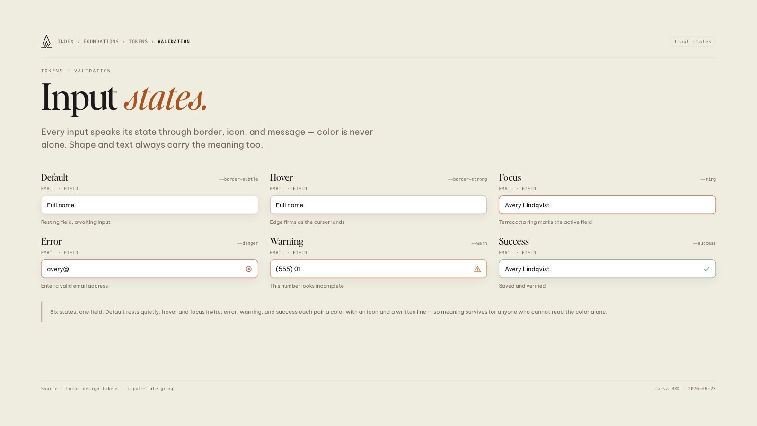Click the Warning heading

[x=287, y=241]
